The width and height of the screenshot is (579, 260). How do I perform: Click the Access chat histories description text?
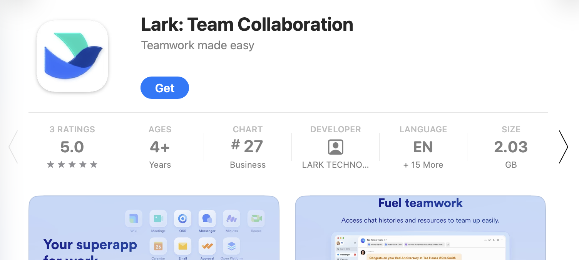(x=420, y=220)
